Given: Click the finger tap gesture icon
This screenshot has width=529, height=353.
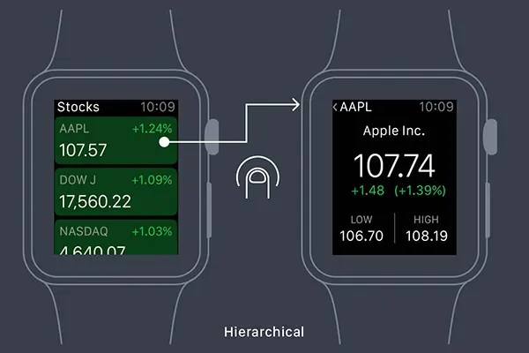Looking at the screenshot, I should (x=257, y=177).
